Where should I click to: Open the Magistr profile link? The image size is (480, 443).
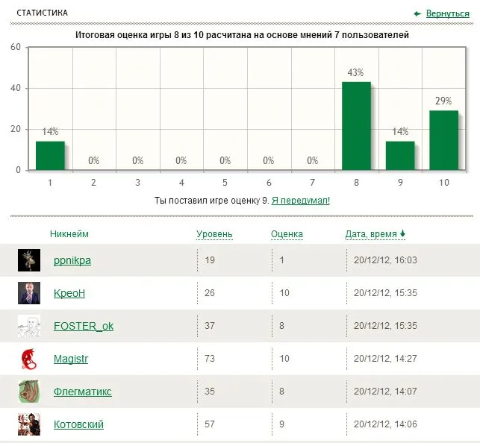[x=71, y=359]
